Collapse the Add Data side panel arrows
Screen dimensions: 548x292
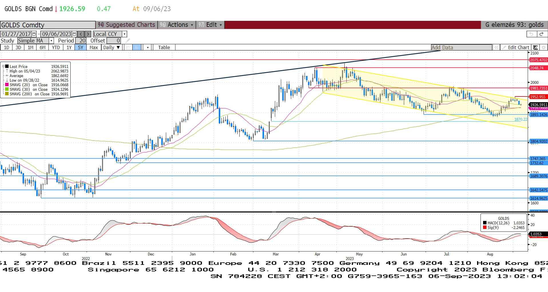(496, 47)
